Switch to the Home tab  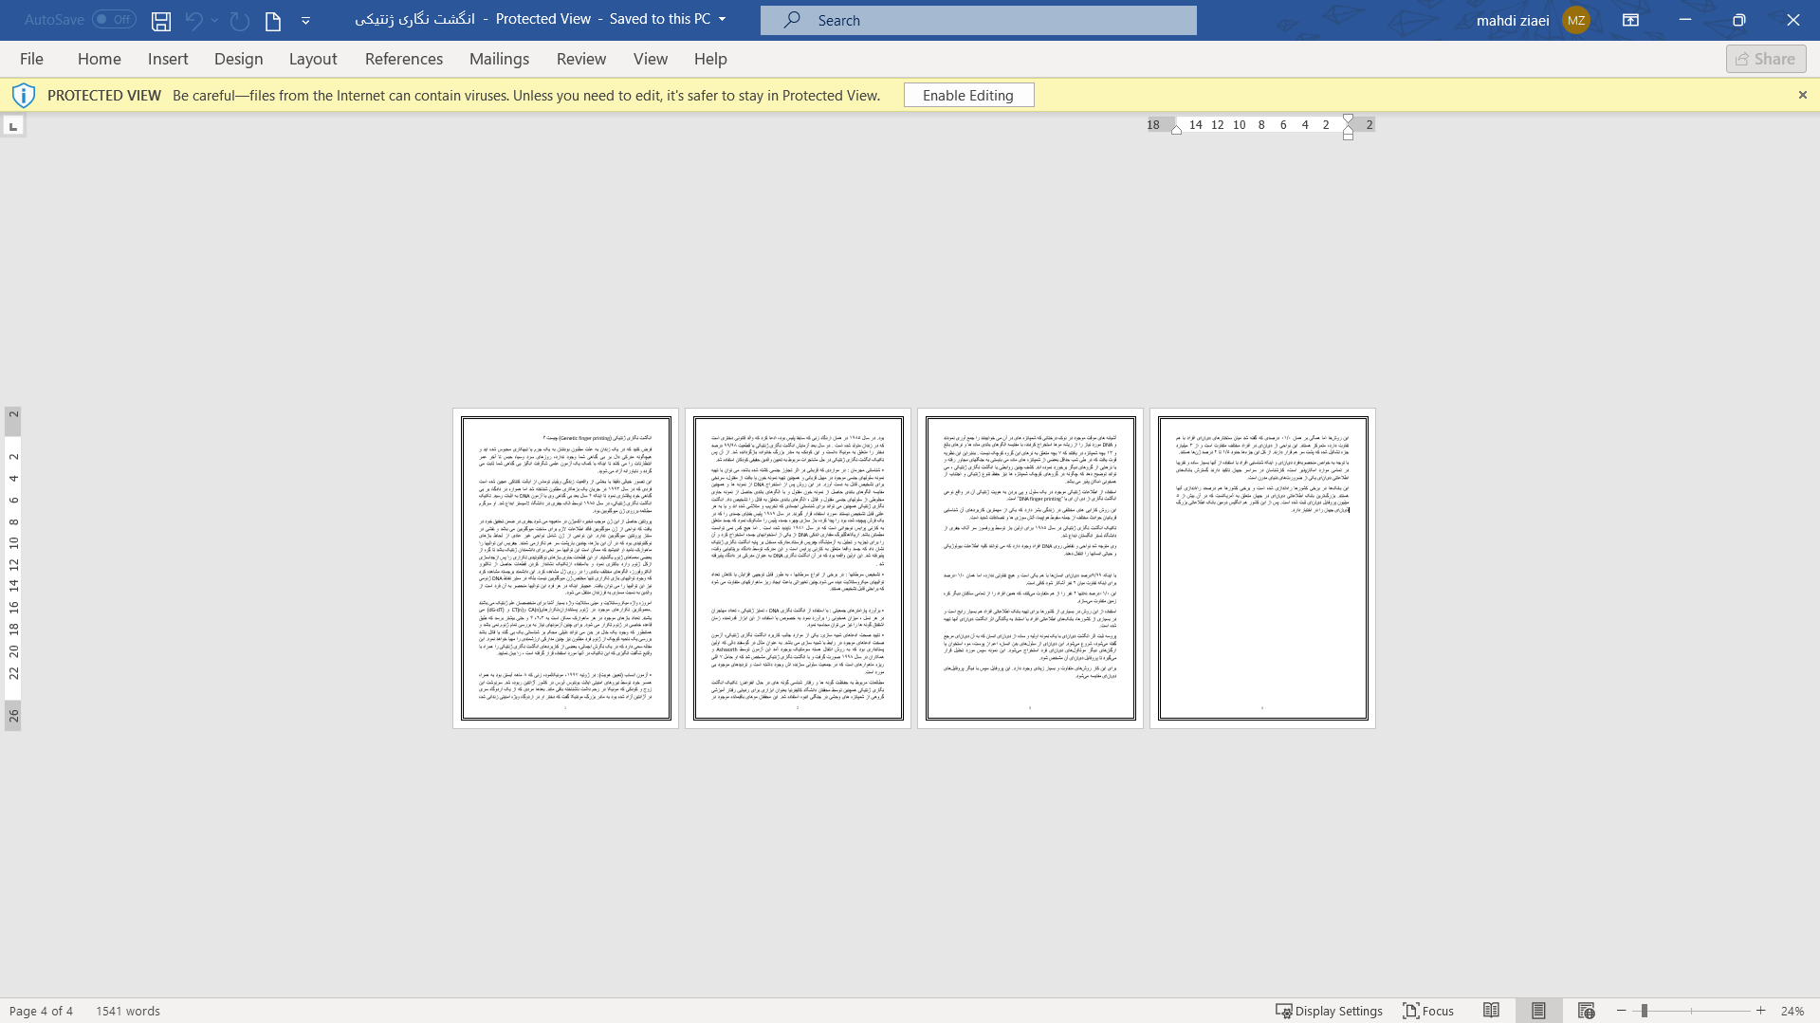coord(99,59)
